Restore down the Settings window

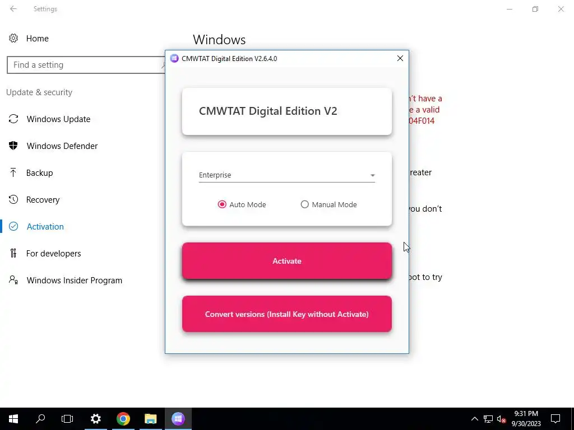(x=535, y=9)
